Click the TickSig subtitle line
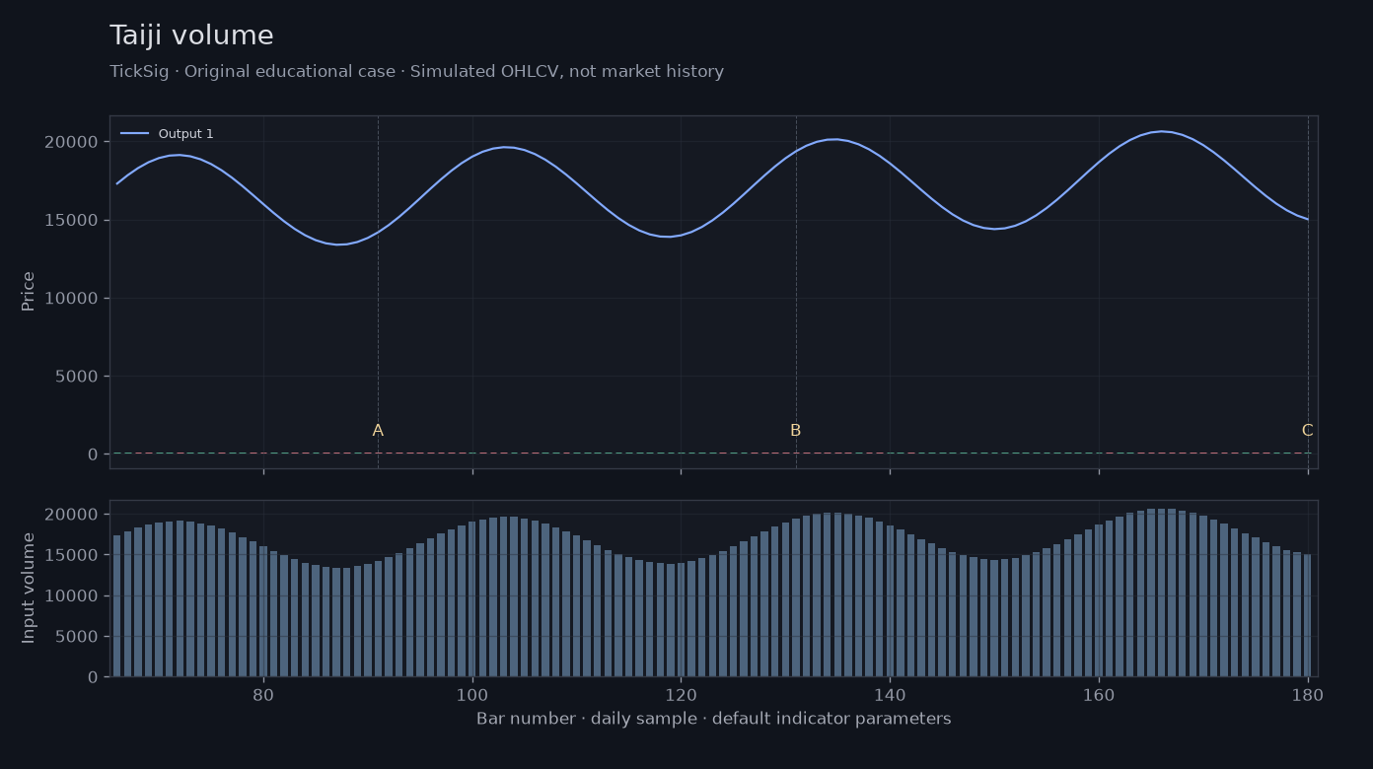1373x769 pixels. tap(416, 72)
